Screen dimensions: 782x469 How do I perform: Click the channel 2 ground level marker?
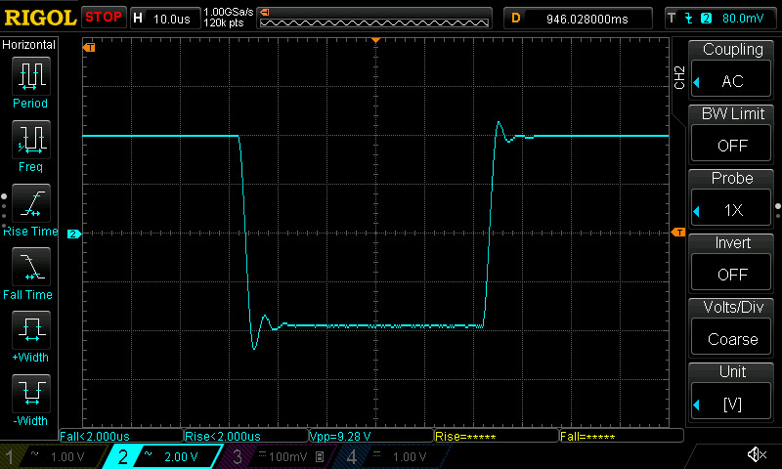click(74, 234)
